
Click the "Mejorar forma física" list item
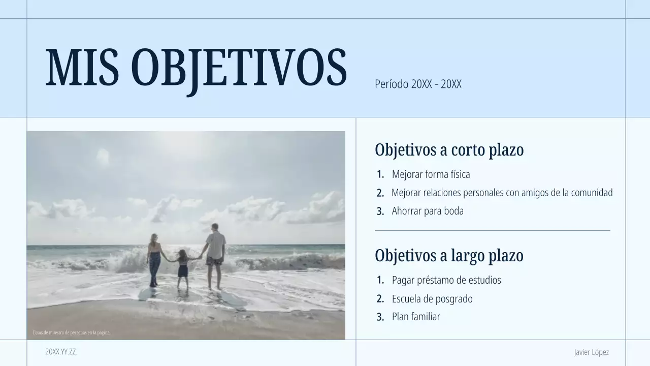click(431, 174)
